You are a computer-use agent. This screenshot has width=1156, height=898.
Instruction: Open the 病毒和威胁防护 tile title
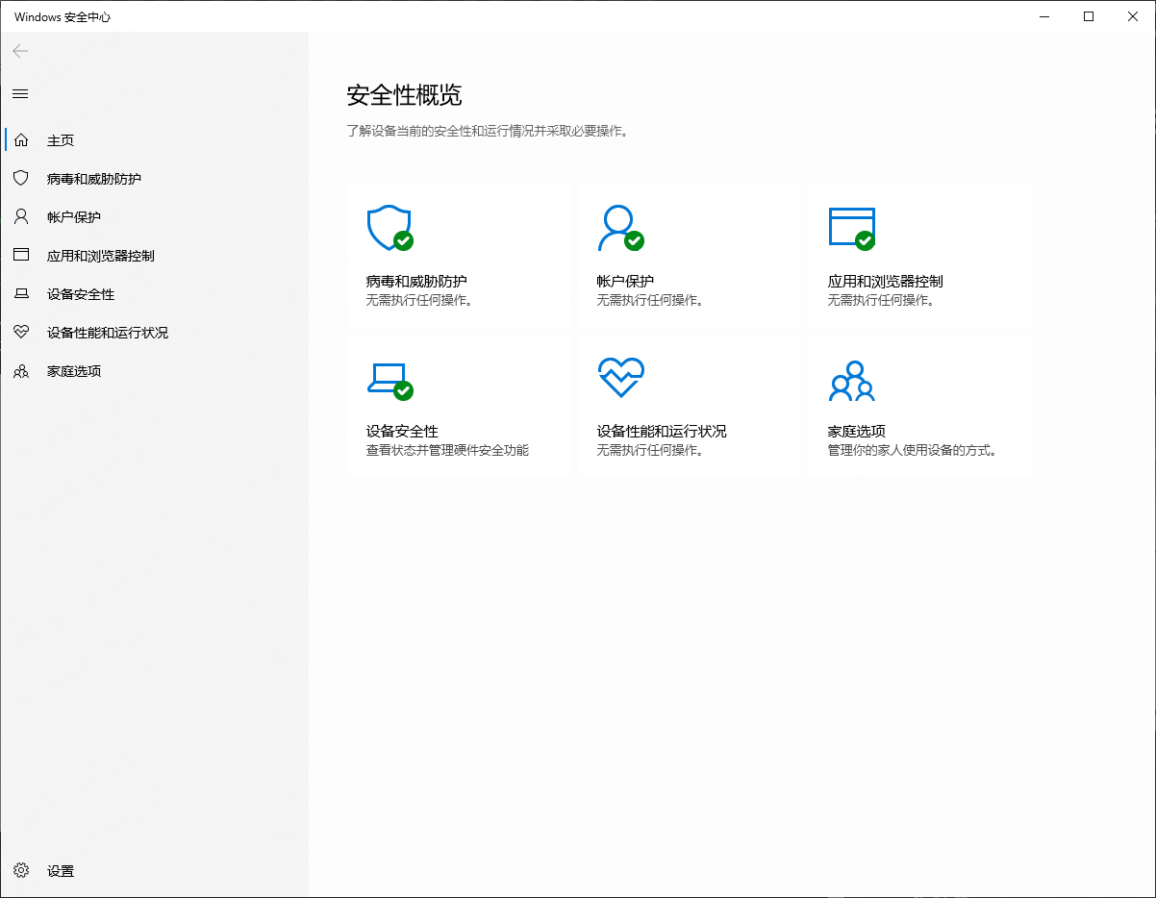(x=416, y=282)
